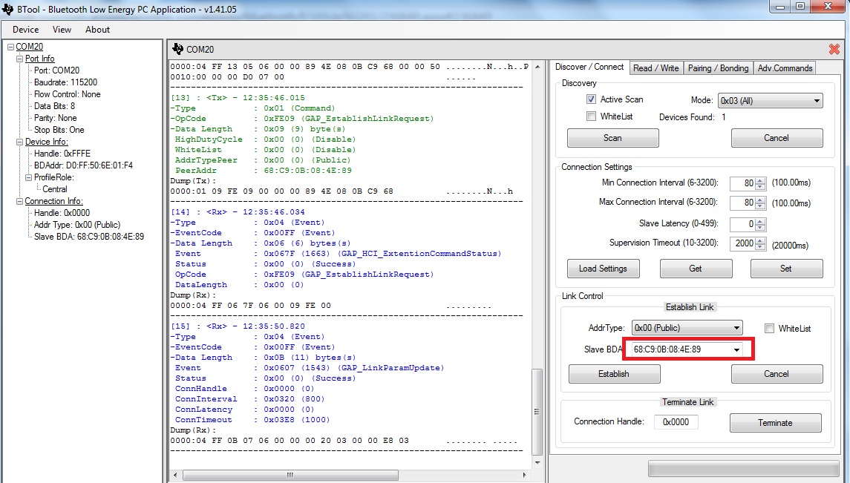
Task: Click the log scroll down arrow
Action: pos(537,462)
